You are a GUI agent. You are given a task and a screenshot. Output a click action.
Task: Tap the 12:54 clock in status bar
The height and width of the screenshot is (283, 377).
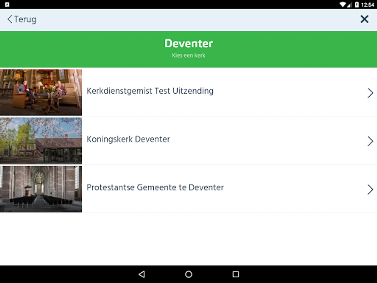(x=368, y=5)
